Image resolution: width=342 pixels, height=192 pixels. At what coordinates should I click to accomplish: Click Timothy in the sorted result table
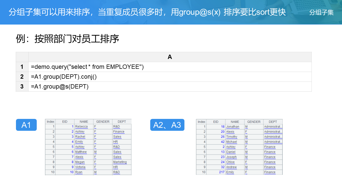(x=232, y=137)
